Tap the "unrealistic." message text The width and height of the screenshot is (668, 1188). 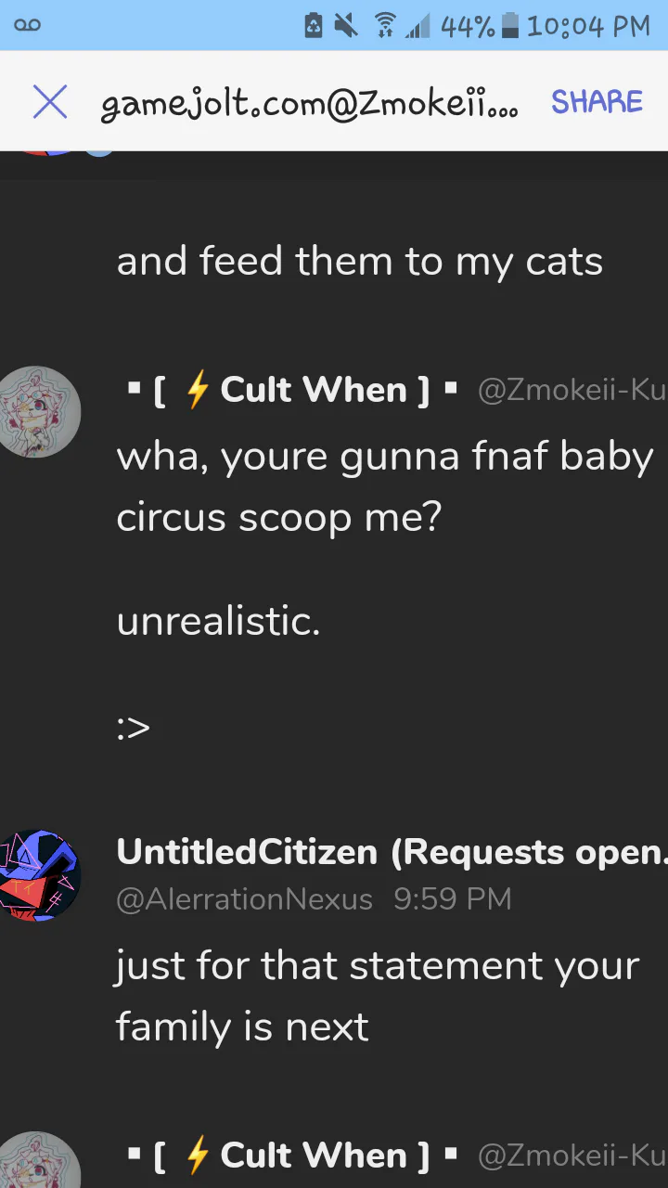(218, 621)
